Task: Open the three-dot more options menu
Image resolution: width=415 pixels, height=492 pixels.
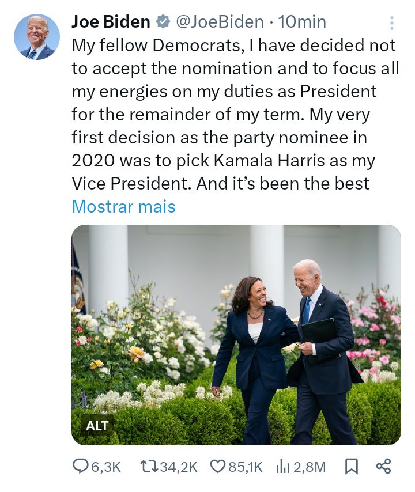Action: pos(392,23)
